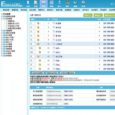Open the 插件 (Plugin) top navigation icon
115x115 pixels.
(x=67, y=4)
